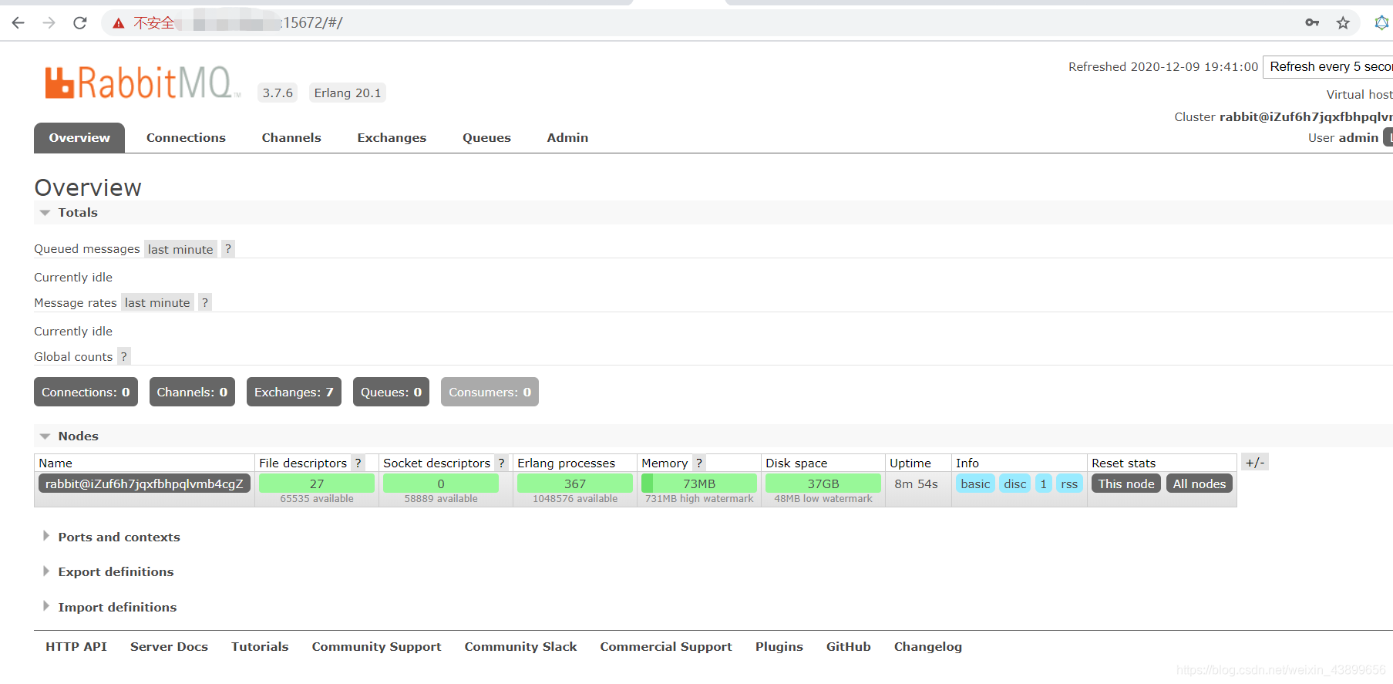1393x684 pixels.
Task: Click the basic info tag
Action: (x=975, y=484)
